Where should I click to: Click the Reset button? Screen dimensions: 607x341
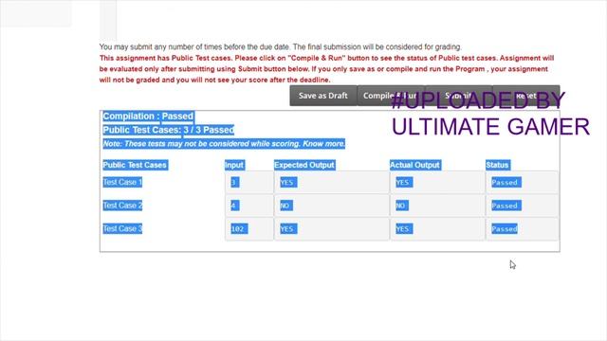click(526, 96)
